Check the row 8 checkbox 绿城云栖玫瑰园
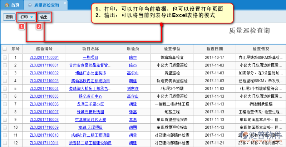 coord(5,112)
